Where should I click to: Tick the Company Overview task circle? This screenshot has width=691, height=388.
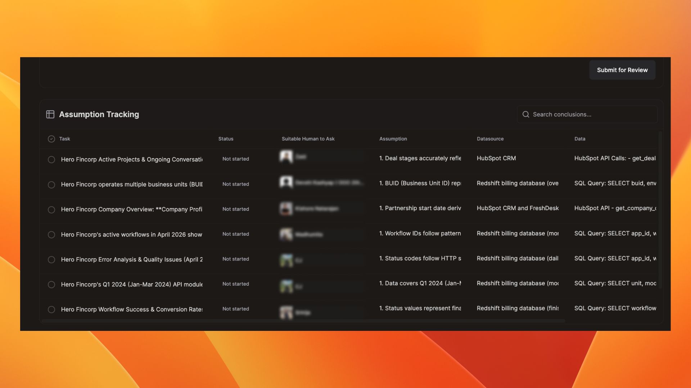(x=51, y=209)
